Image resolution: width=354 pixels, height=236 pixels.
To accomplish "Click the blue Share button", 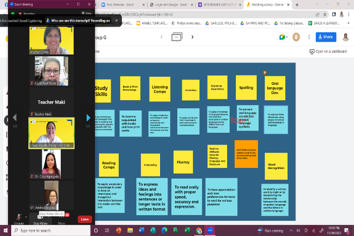I will 326,37.
